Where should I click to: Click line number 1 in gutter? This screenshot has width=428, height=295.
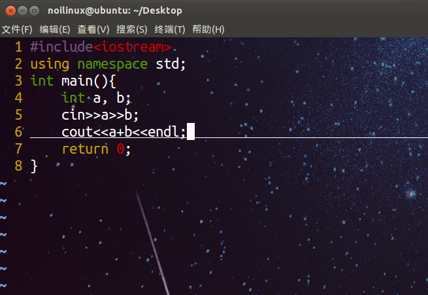point(18,46)
